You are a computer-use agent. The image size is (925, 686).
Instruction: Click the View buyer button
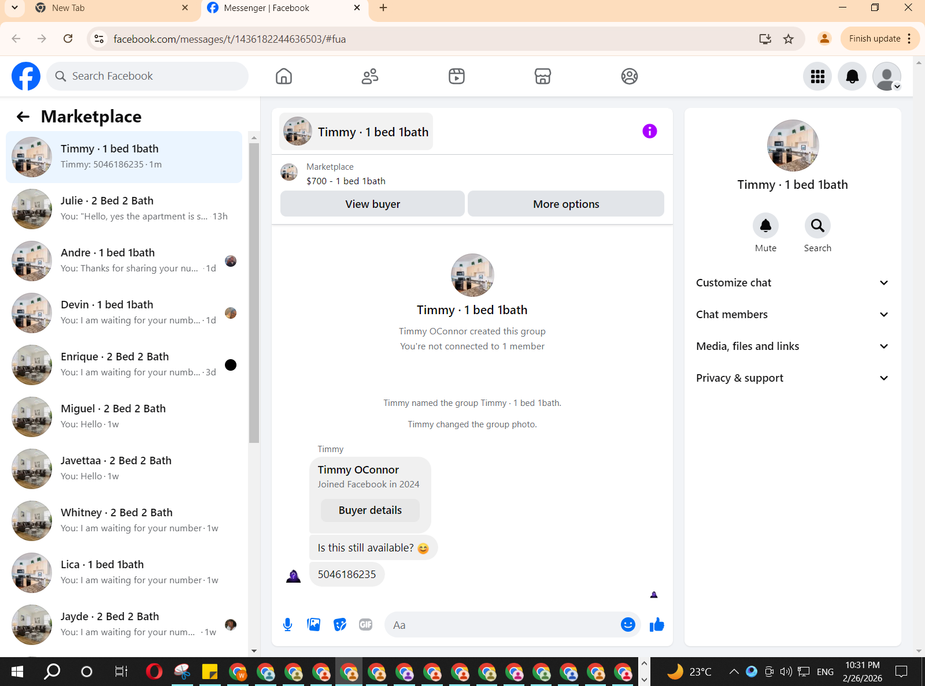tap(372, 204)
